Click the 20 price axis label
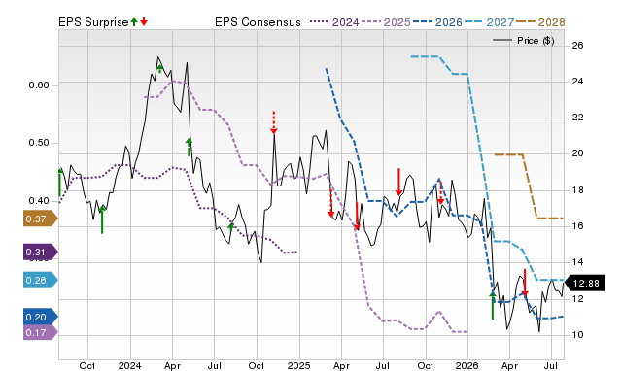 [x=578, y=153]
